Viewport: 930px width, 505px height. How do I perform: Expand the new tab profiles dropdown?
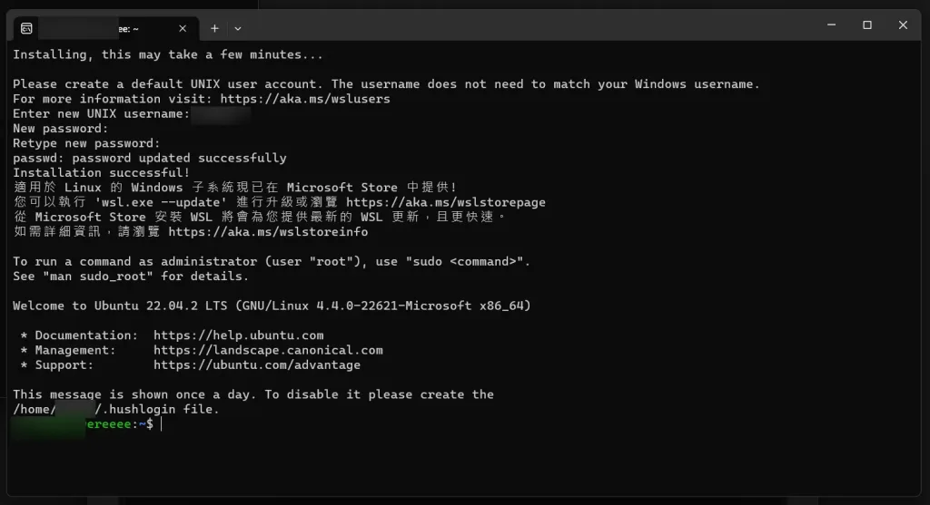tap(238, 28)
